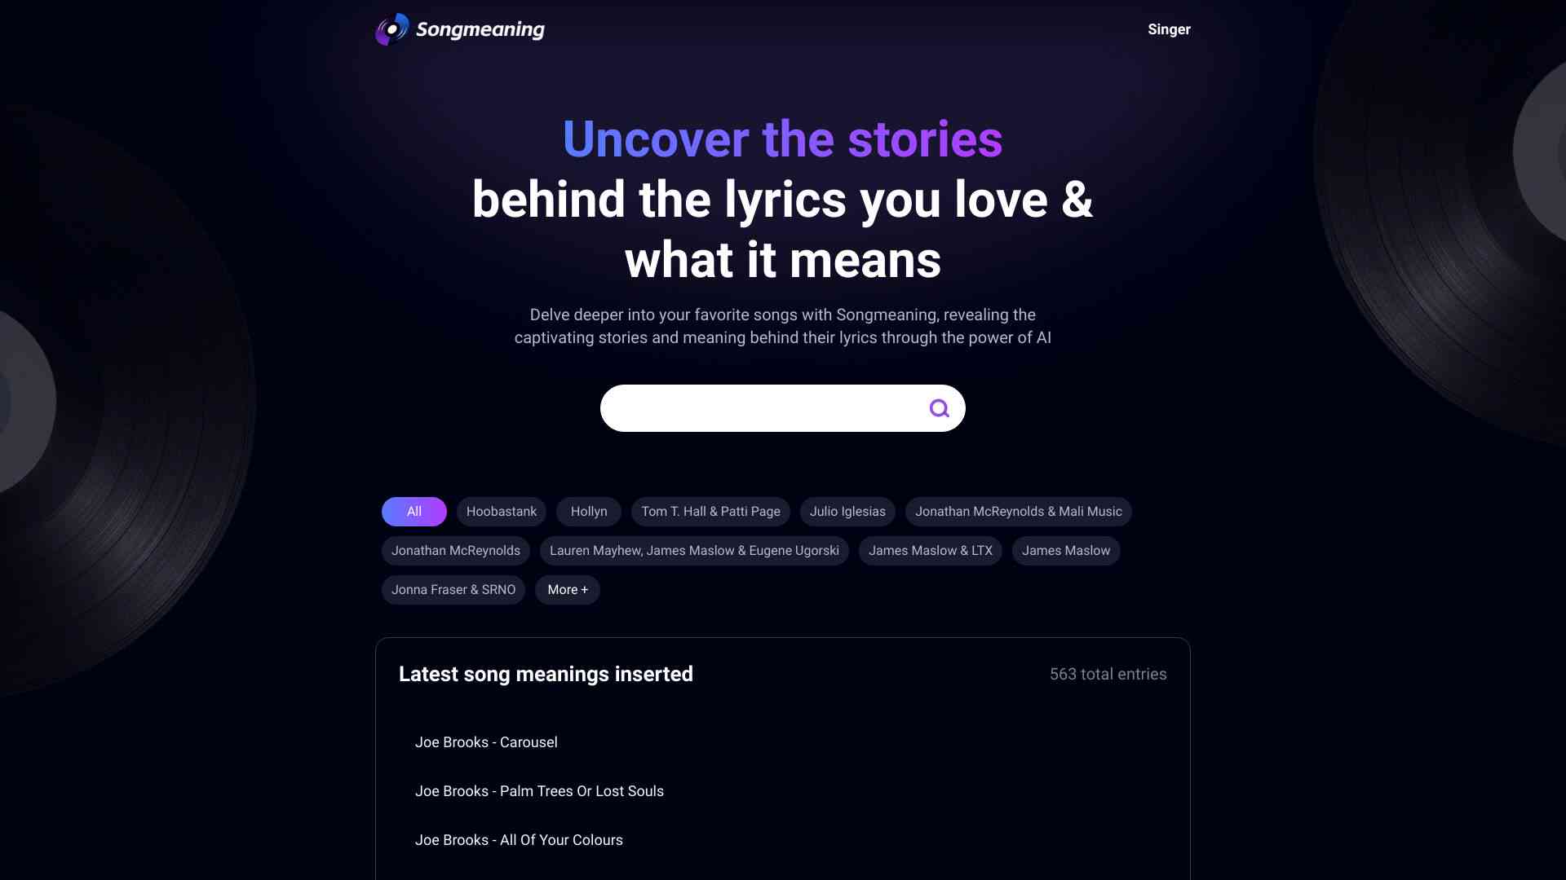Click the 'Tom T. Hall & Patti Page' tag

711,512
